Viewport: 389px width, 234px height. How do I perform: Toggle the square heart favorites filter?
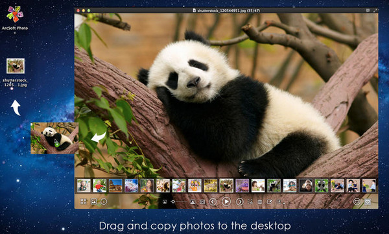point(368,202)
